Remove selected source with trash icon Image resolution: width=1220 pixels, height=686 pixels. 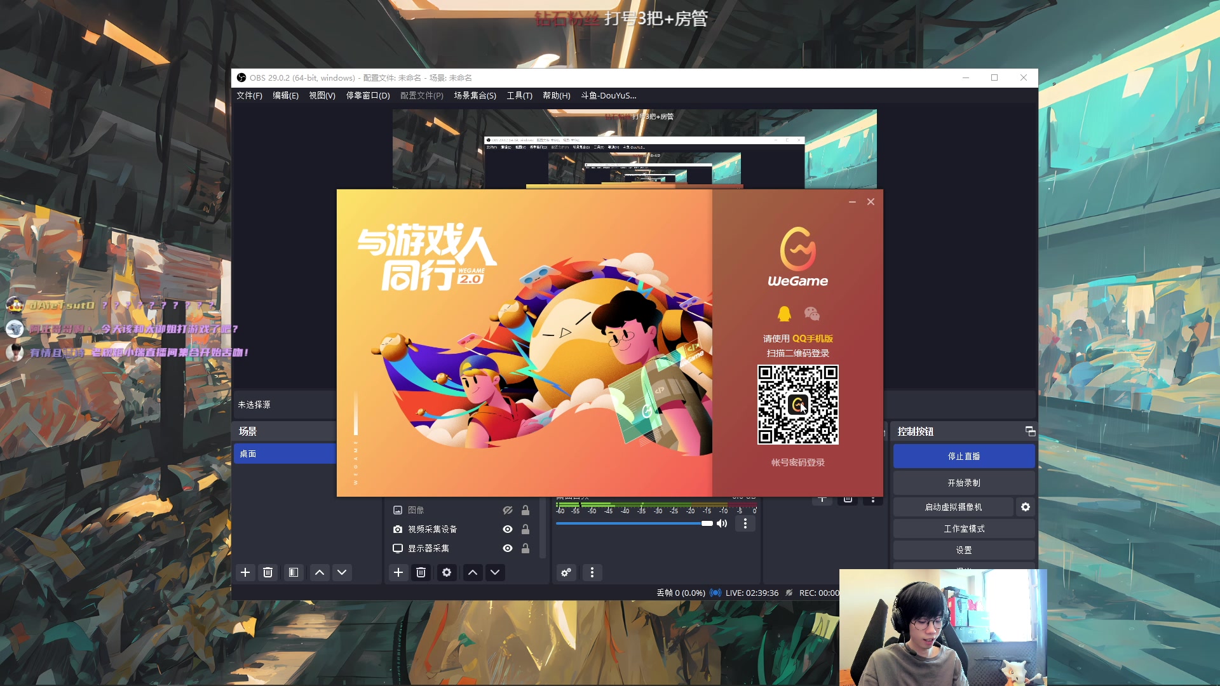pos(421,572)
